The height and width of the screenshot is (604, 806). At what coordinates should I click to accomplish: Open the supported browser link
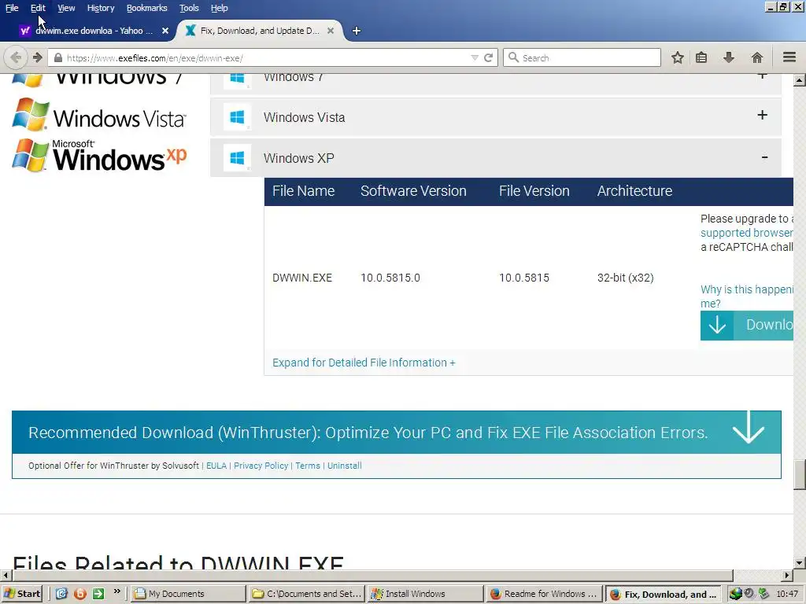click(x=746, y=233)
